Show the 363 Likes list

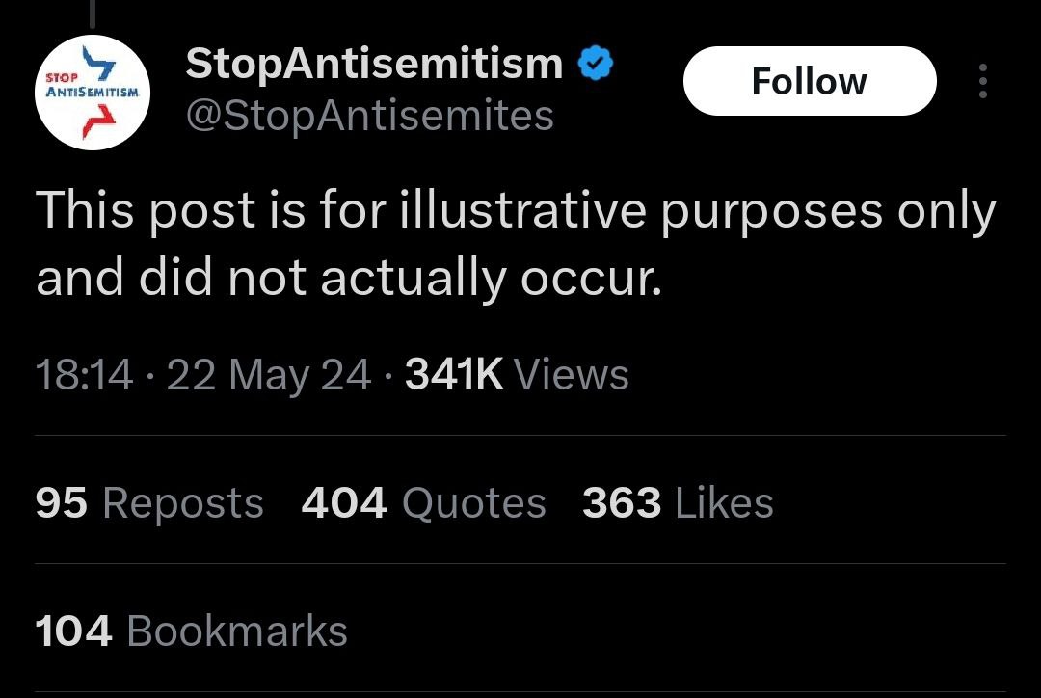point(678,502)
